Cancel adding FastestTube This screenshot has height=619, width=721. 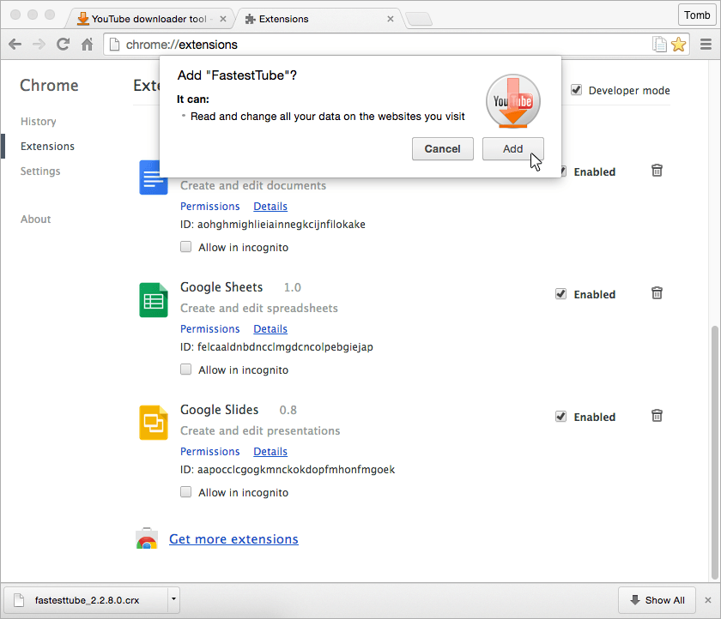[x=442, y=149]
